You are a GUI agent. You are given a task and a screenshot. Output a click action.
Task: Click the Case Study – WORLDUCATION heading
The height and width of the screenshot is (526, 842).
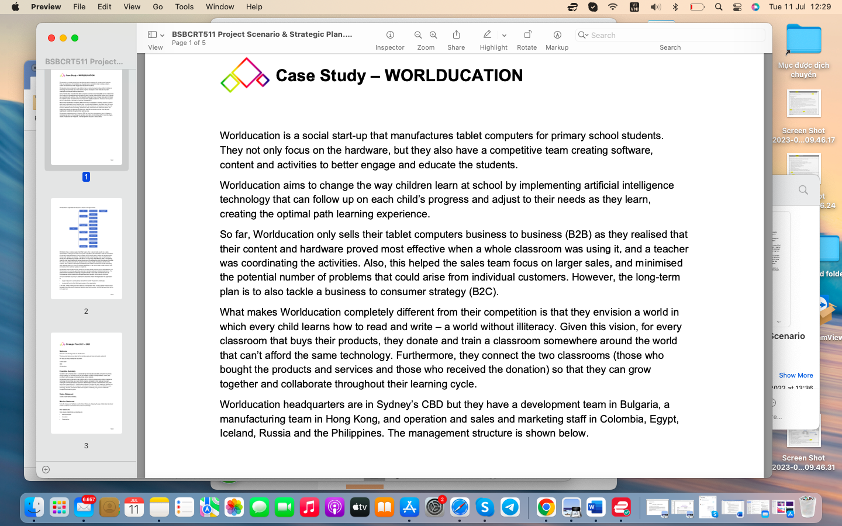(399, 75)
